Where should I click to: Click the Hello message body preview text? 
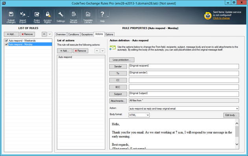pyautogui.click(x=116, y=124)
